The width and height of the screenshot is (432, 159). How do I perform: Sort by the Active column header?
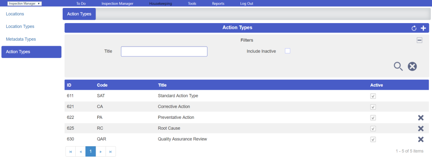click(x=376, y=85)
